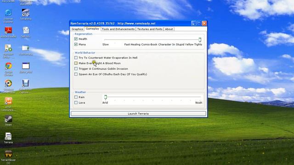Open the RomTerraria desktop shortcut

pos(26,50)
